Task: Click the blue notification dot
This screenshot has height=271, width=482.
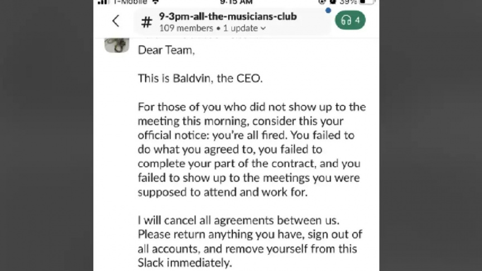Action: 329,10
